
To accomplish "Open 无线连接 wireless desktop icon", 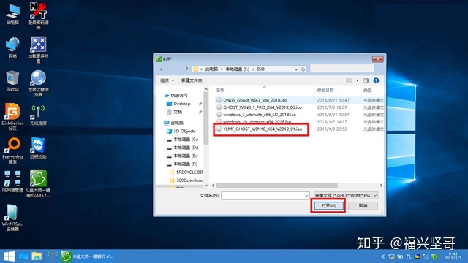I will coord(38,115).
